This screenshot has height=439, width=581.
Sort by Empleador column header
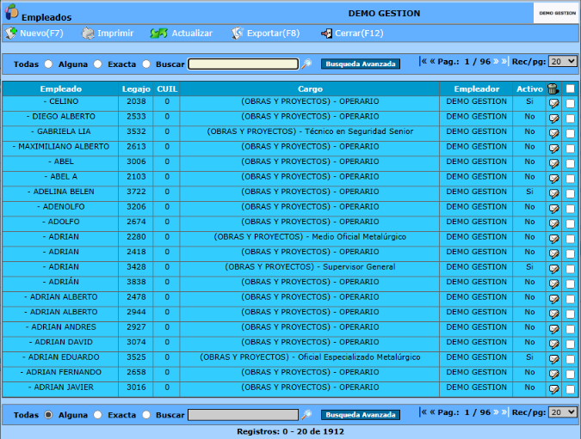pos(477,89)
